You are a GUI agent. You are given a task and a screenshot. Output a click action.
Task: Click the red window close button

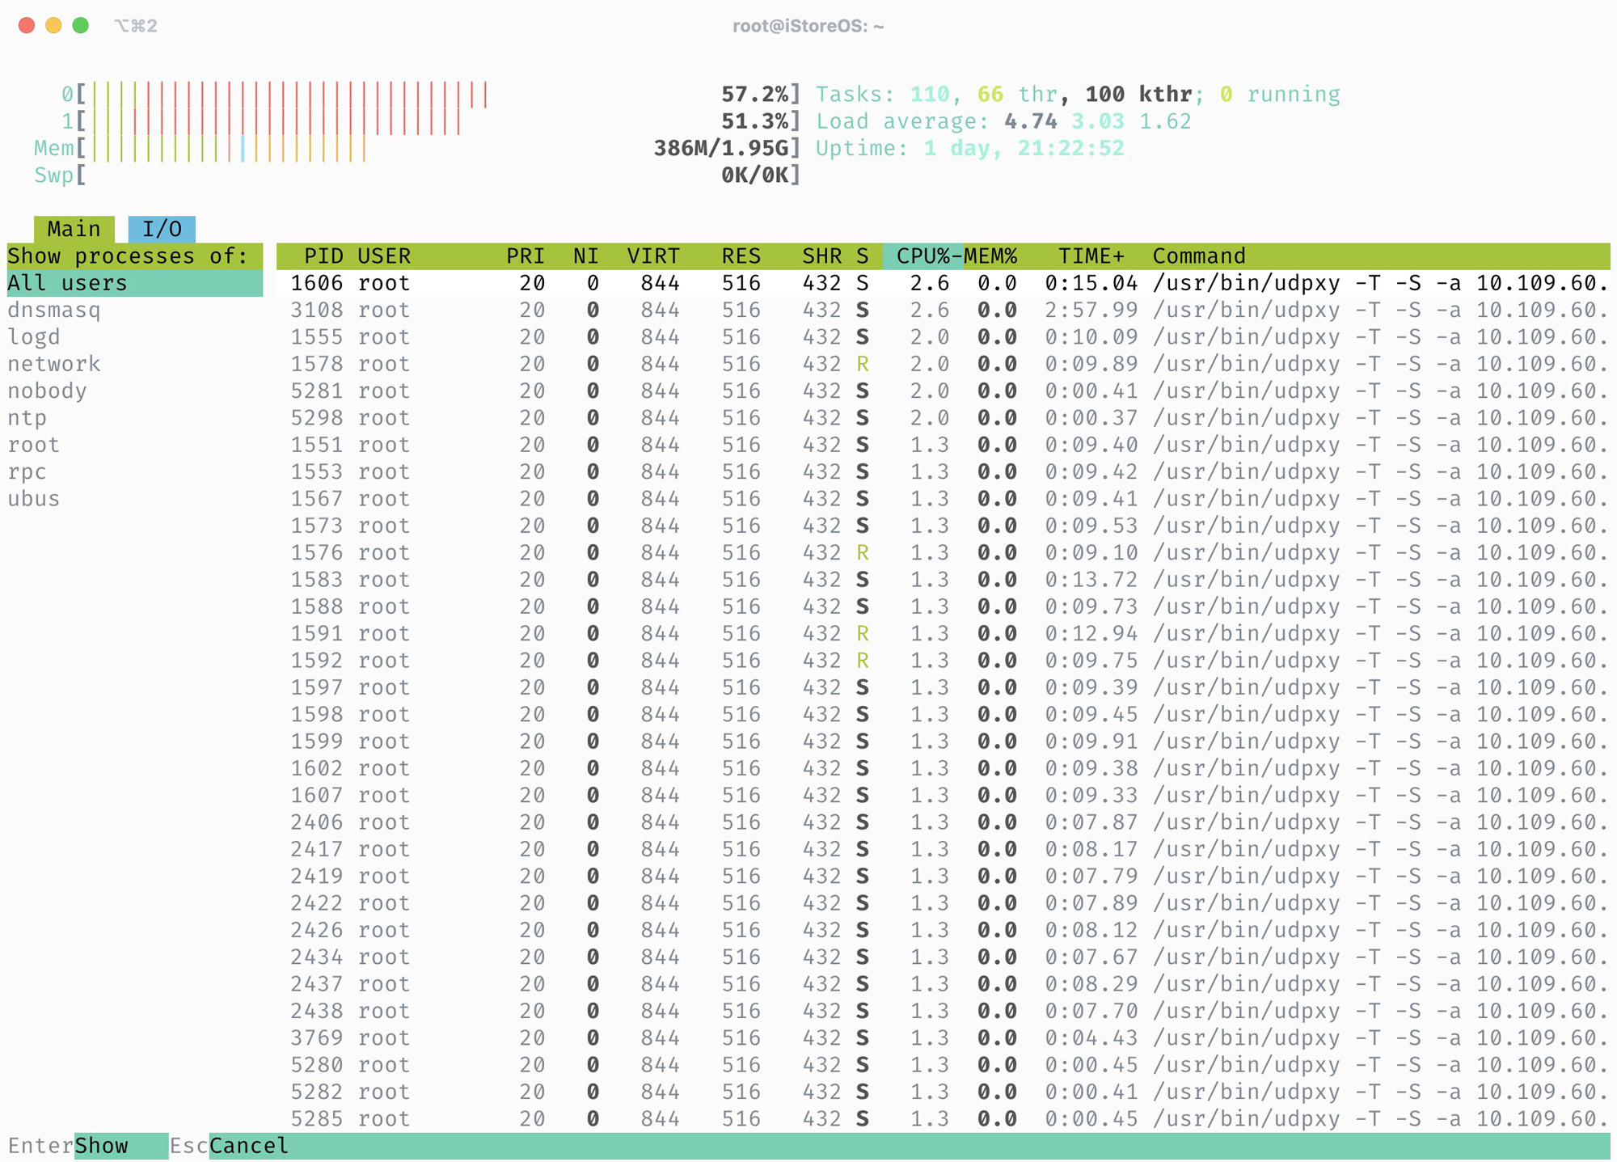click(x=27, y=25)
